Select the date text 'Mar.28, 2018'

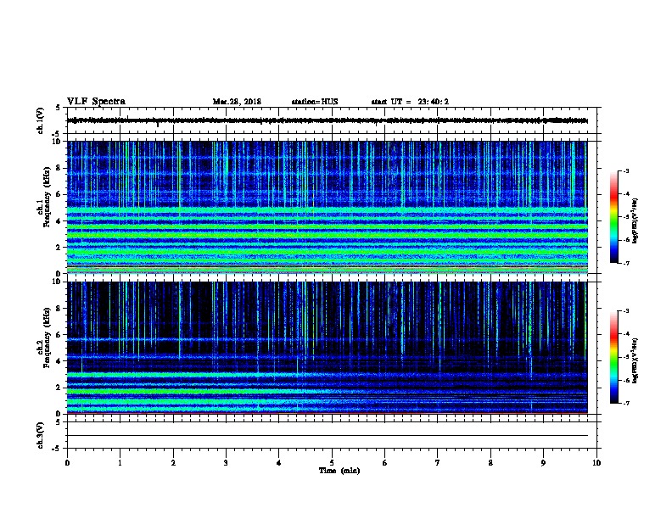pos(237,102)
